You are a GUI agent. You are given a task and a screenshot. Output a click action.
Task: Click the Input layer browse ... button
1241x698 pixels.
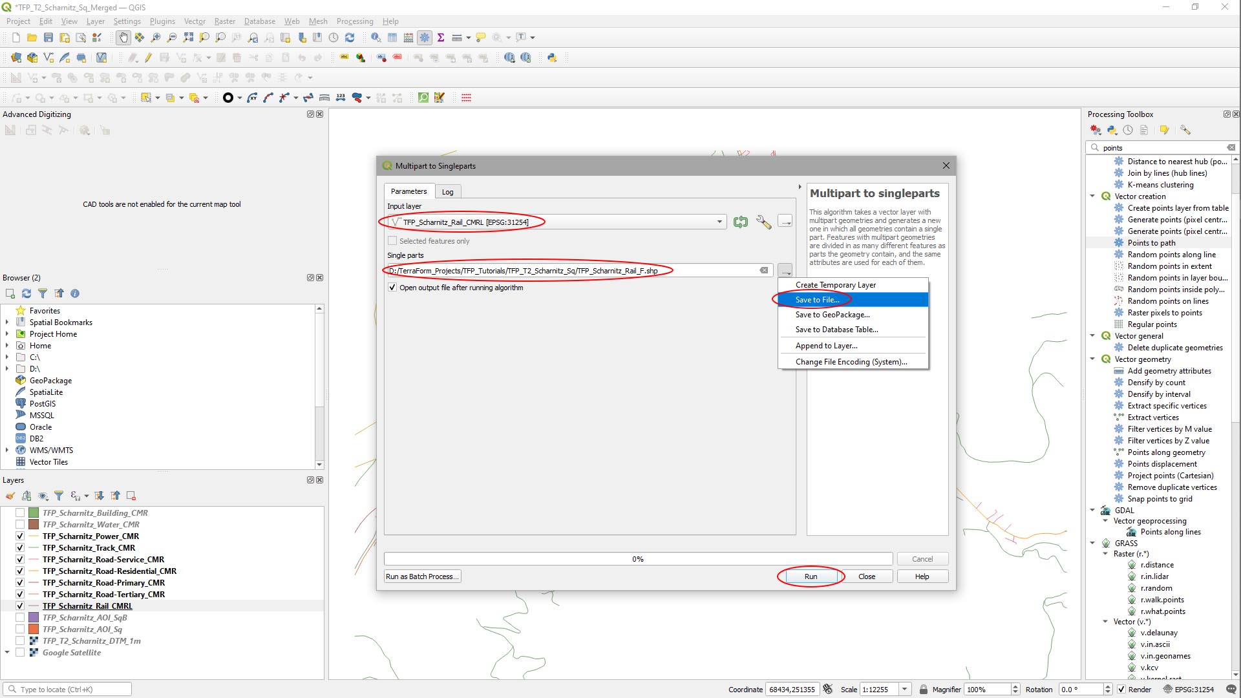coord(785,222)
